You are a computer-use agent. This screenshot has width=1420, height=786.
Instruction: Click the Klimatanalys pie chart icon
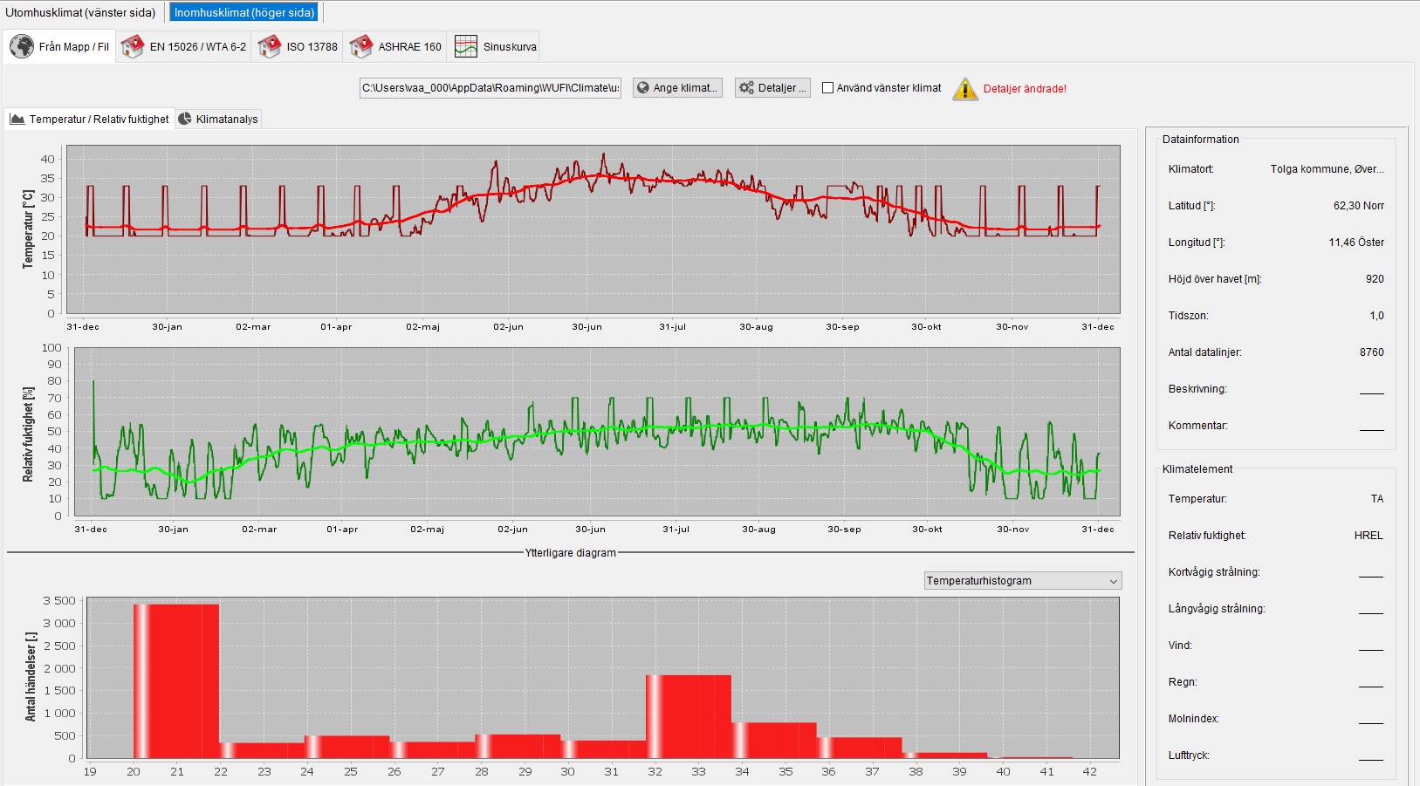(x=185, y=119)
